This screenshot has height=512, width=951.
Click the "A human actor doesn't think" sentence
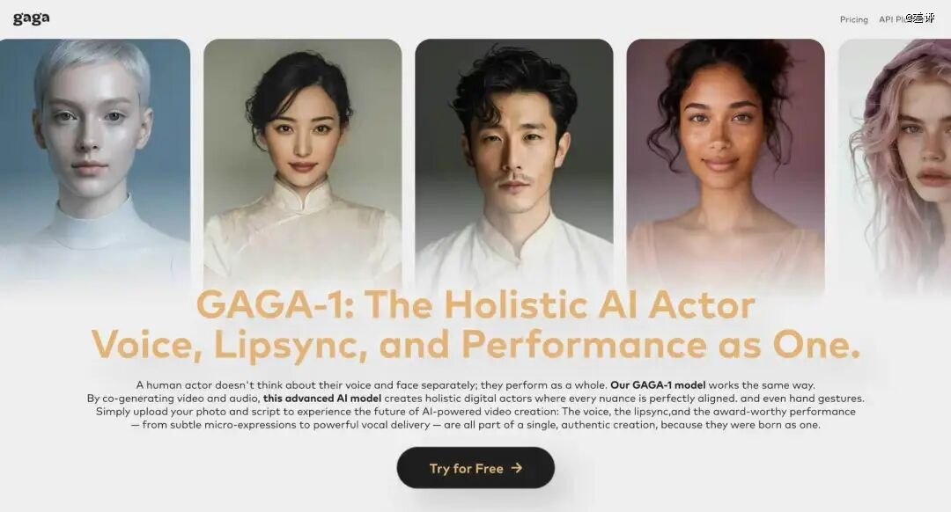coord(372,385)
